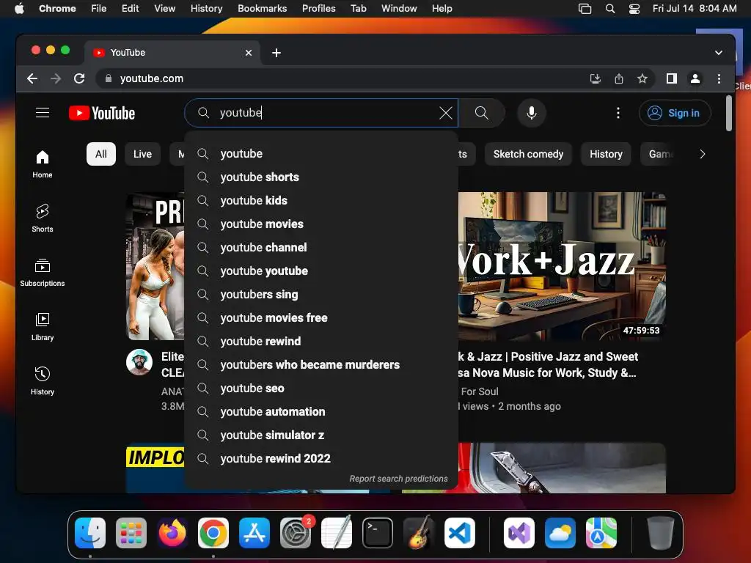Pick 'youtube movies free' suggestion
This screenshot has height=563, width=751.
pyautogui.click(x=321, y=318)
